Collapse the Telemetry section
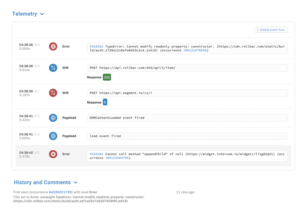 point(42,14)
